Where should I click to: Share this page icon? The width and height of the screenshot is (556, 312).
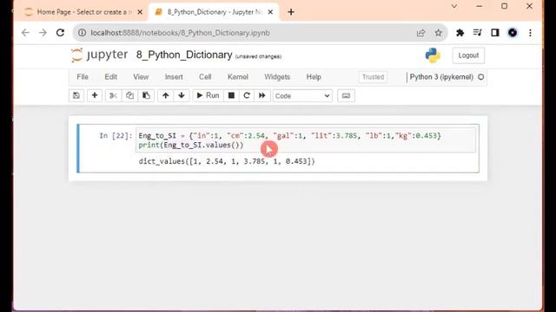click(420, 33)
